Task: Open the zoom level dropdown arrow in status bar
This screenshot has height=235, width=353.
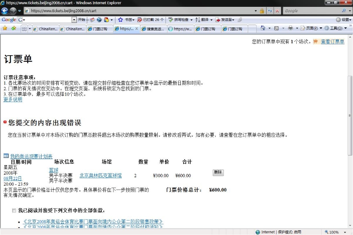Action: click(345, 232)
